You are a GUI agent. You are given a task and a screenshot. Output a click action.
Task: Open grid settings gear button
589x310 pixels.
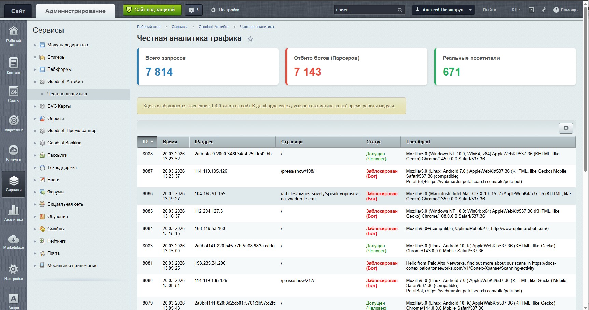pyautogui.click(x=566, y=128)
